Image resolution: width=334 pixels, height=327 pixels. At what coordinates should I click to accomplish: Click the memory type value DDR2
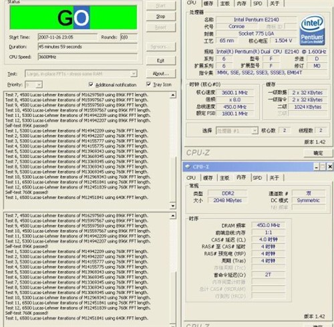[x=228, y=193]
